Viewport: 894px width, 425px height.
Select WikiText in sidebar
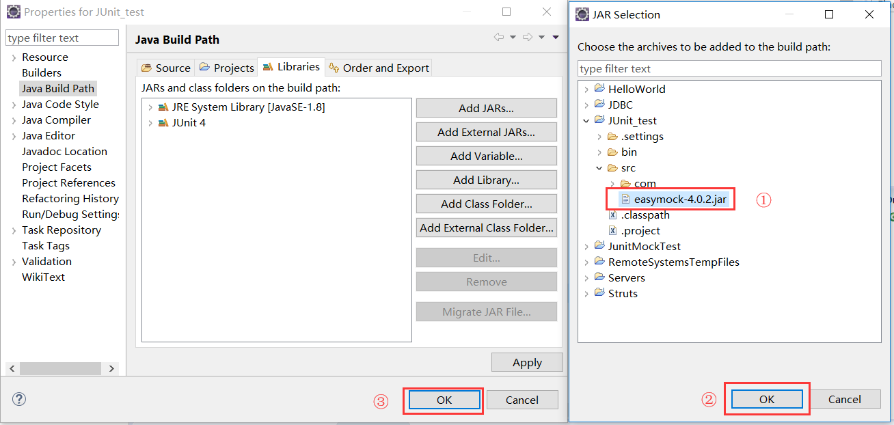(x=44, y=277)
